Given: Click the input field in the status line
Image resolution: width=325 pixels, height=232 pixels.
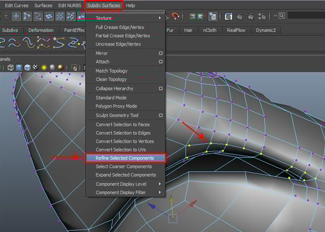Looking at the screenshot, I should [306, 16].
